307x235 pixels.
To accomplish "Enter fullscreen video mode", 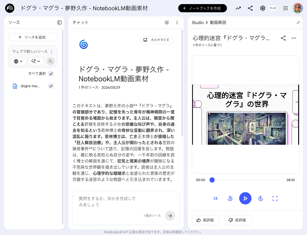I will [275, 198].
